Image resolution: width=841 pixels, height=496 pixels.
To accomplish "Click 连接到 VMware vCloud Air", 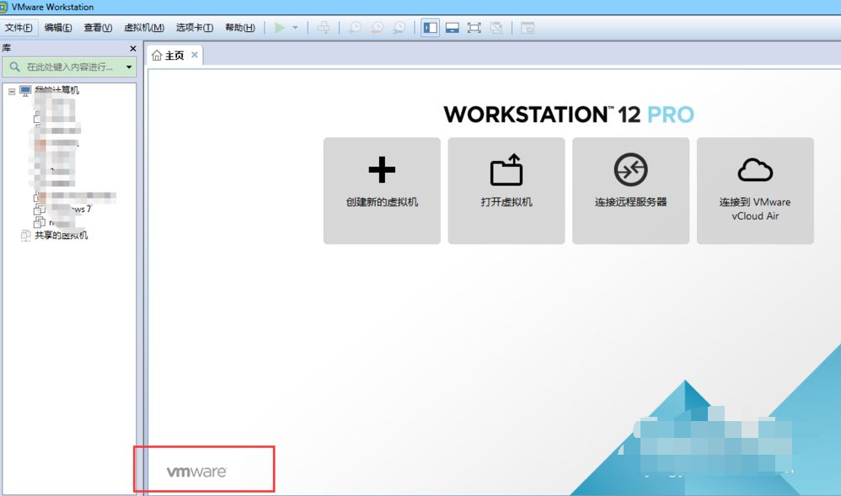I will click(x=755, y=189).
